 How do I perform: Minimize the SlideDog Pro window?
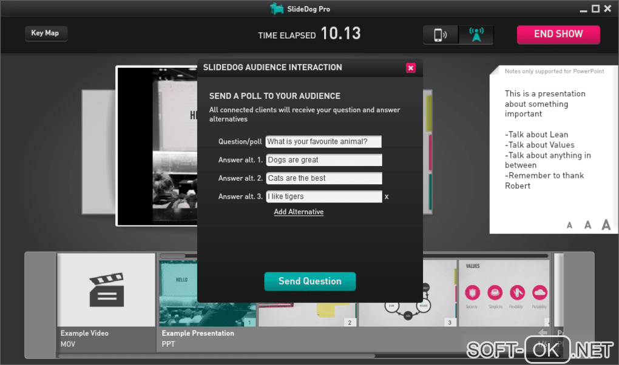coord(583,10)
